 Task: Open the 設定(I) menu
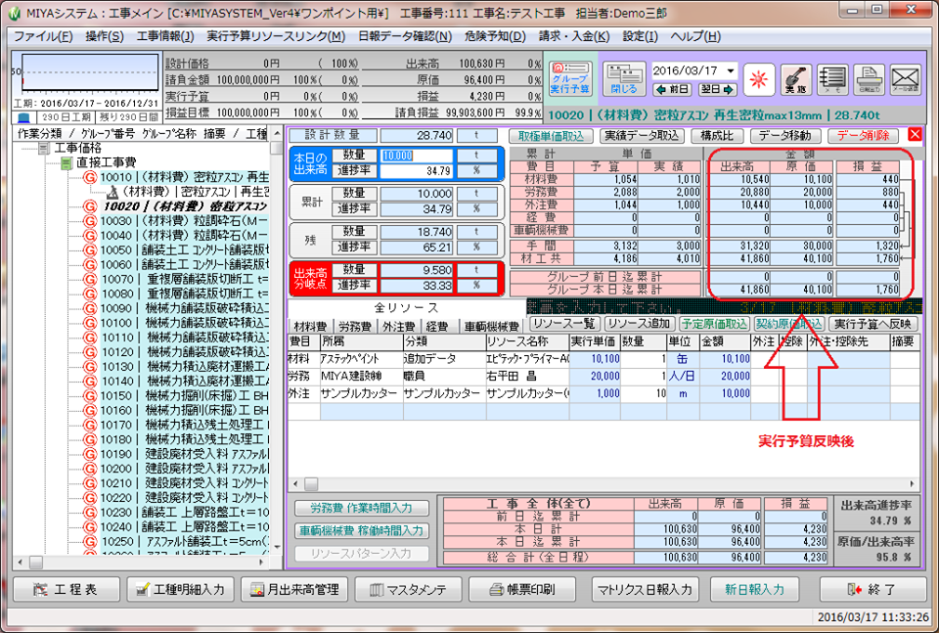(x=640, y=36)
